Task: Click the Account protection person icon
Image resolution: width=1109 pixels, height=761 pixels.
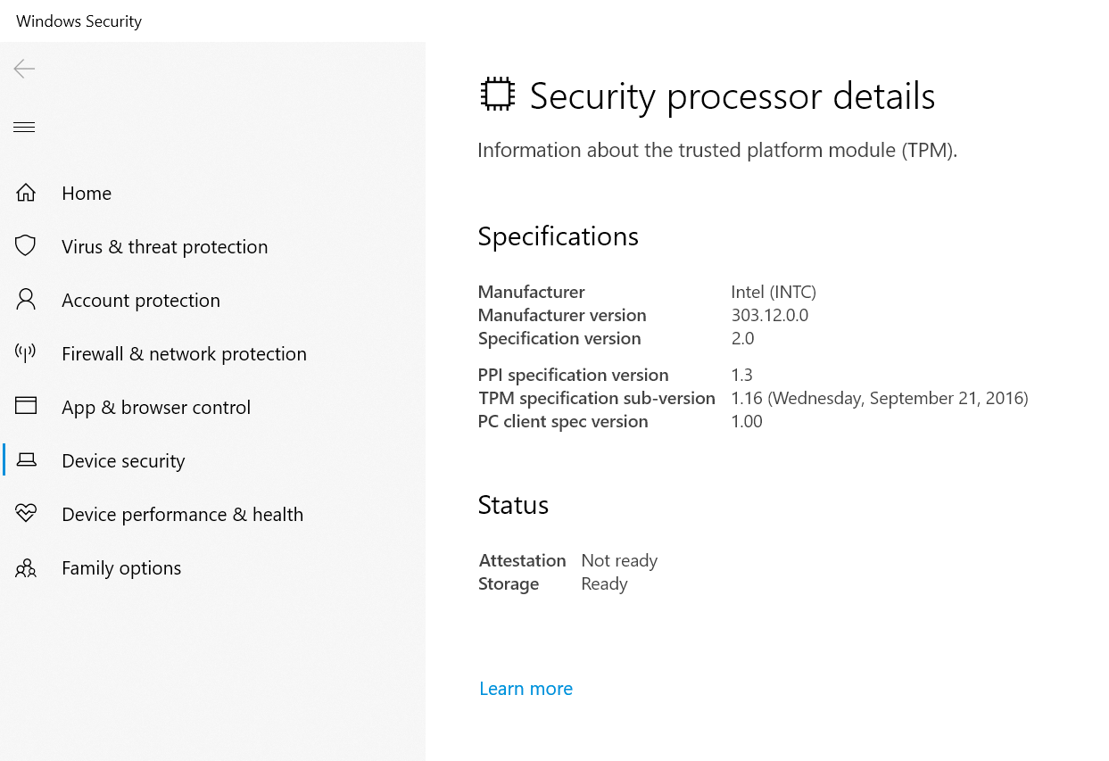Action: click(27, 300)
